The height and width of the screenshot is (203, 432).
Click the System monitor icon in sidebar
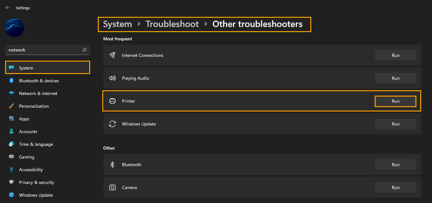click(x=11, y=68)
